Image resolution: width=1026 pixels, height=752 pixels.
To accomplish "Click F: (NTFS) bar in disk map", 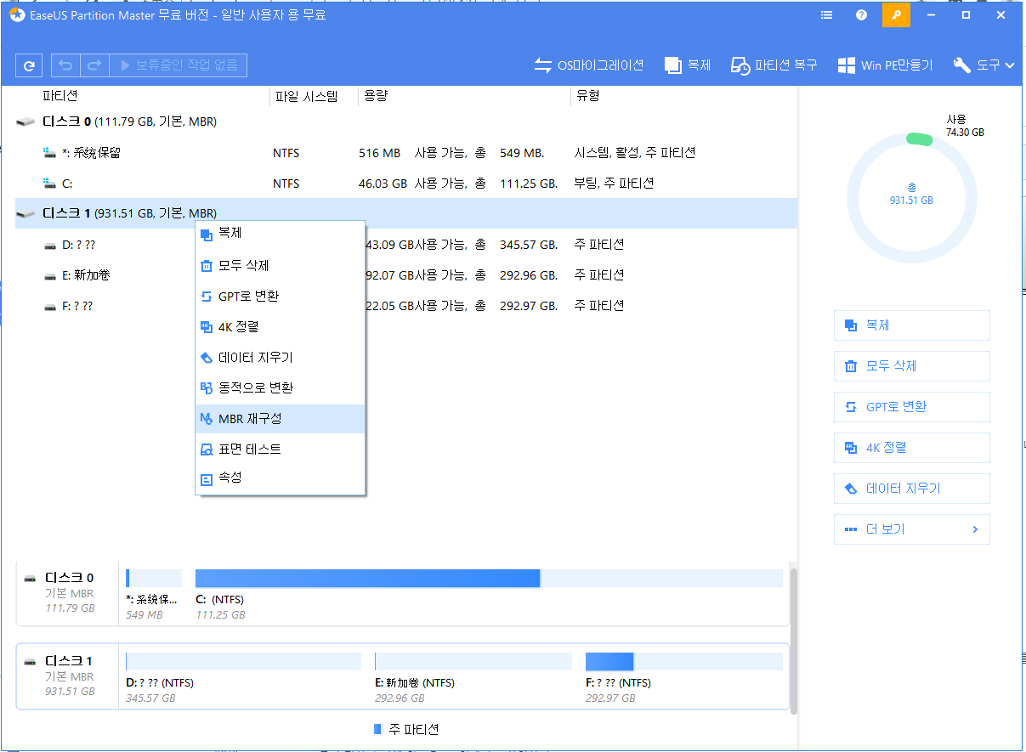I will pos(684,661).
